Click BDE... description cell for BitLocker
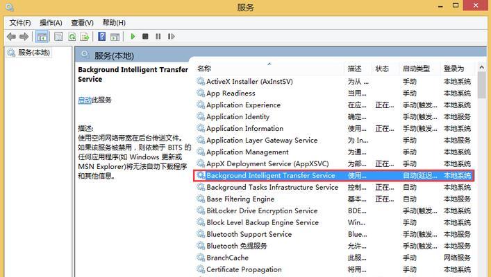 click(357, 211)
